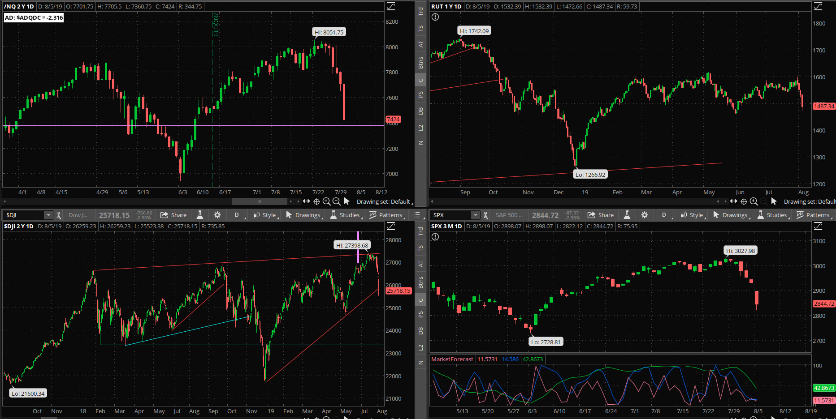Open chart settings gear for $DJI

coord(217,215)
